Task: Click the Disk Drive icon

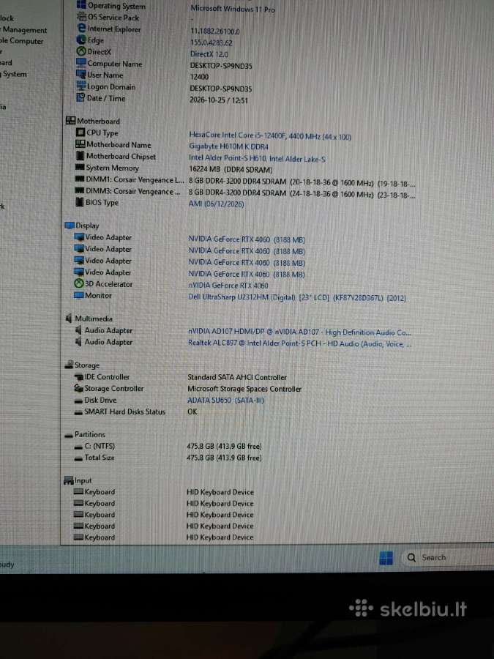Action: pos(78,401)
